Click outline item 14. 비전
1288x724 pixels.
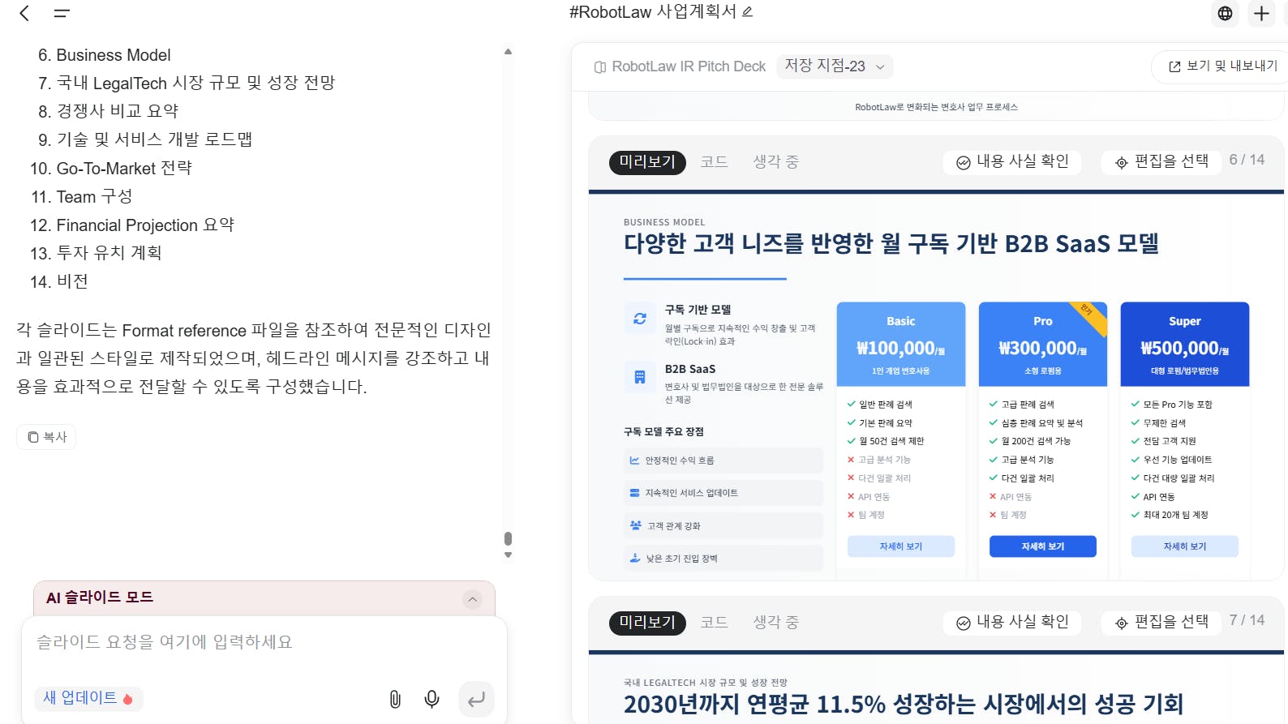coord(59,281)
